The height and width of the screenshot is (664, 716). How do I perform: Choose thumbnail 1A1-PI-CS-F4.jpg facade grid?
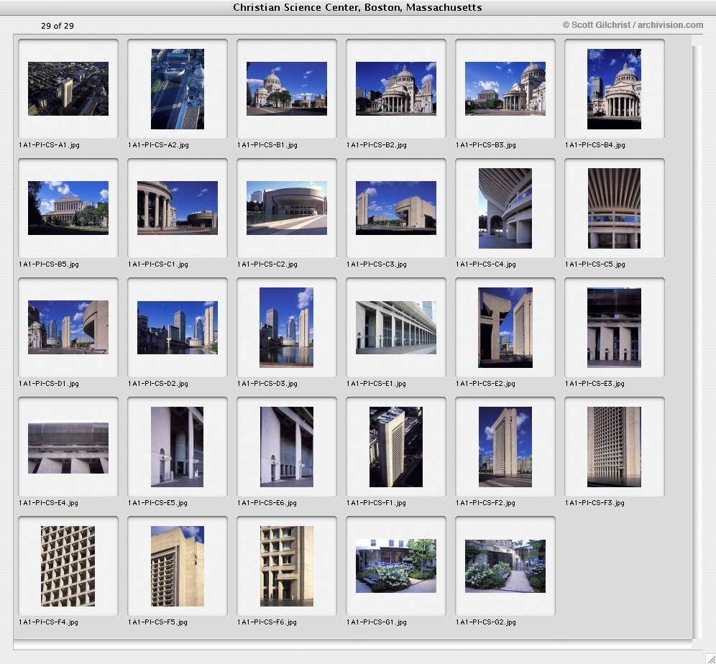(x=68, y=566)
